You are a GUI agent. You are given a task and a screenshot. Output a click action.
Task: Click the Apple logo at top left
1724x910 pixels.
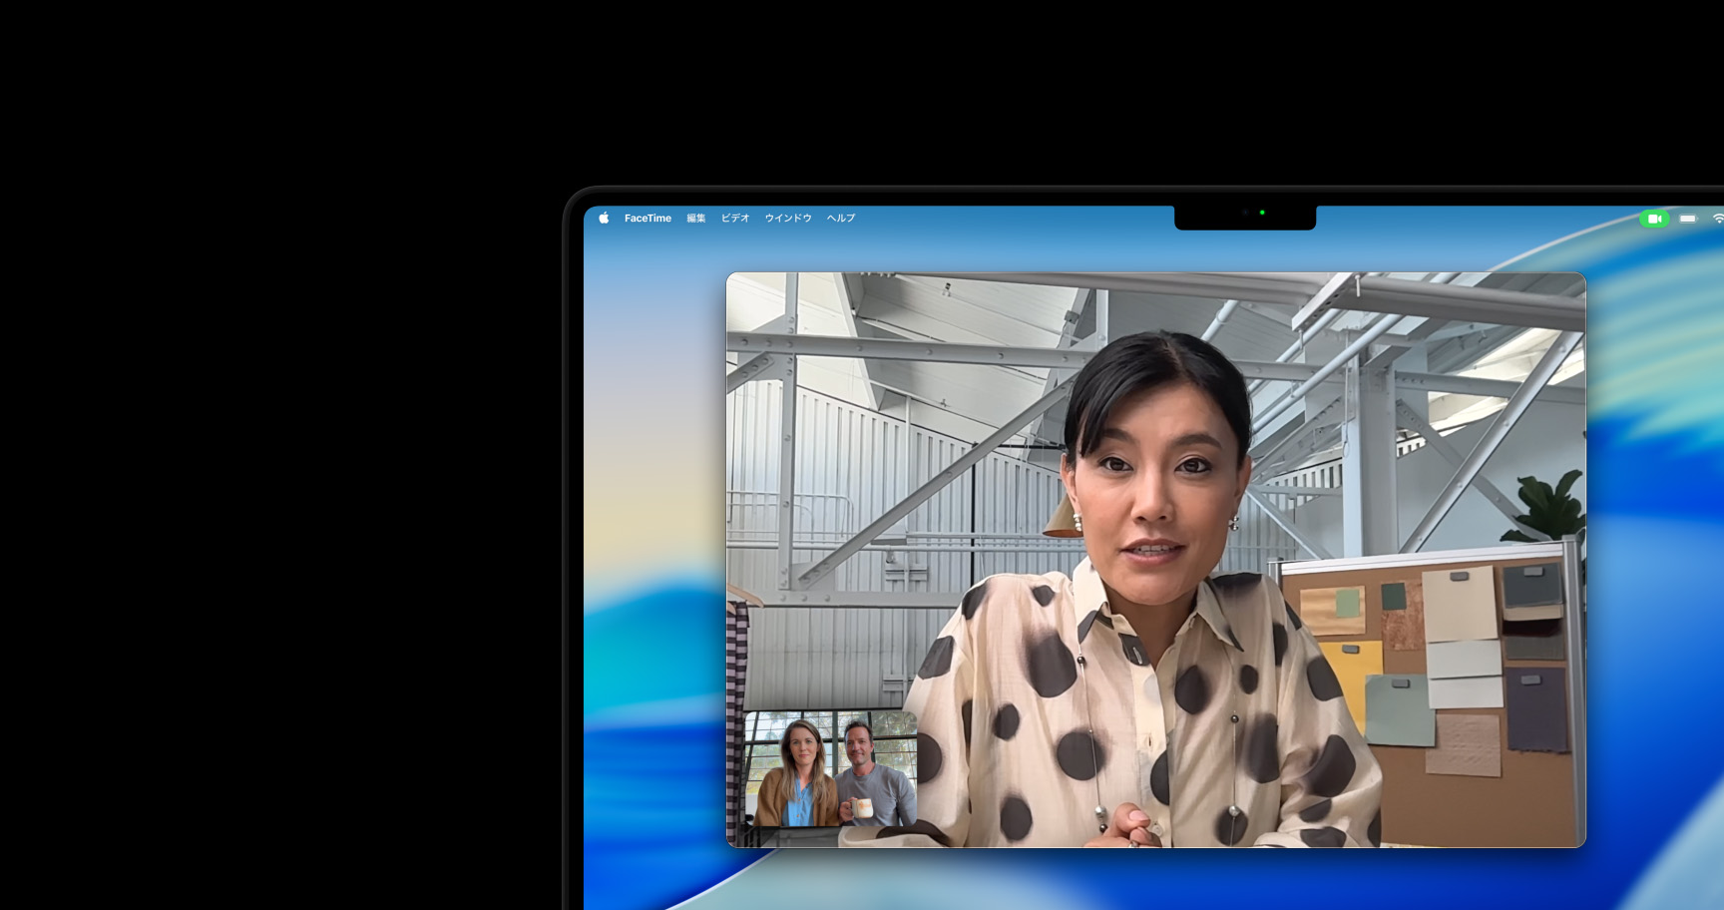coord(605,218)
